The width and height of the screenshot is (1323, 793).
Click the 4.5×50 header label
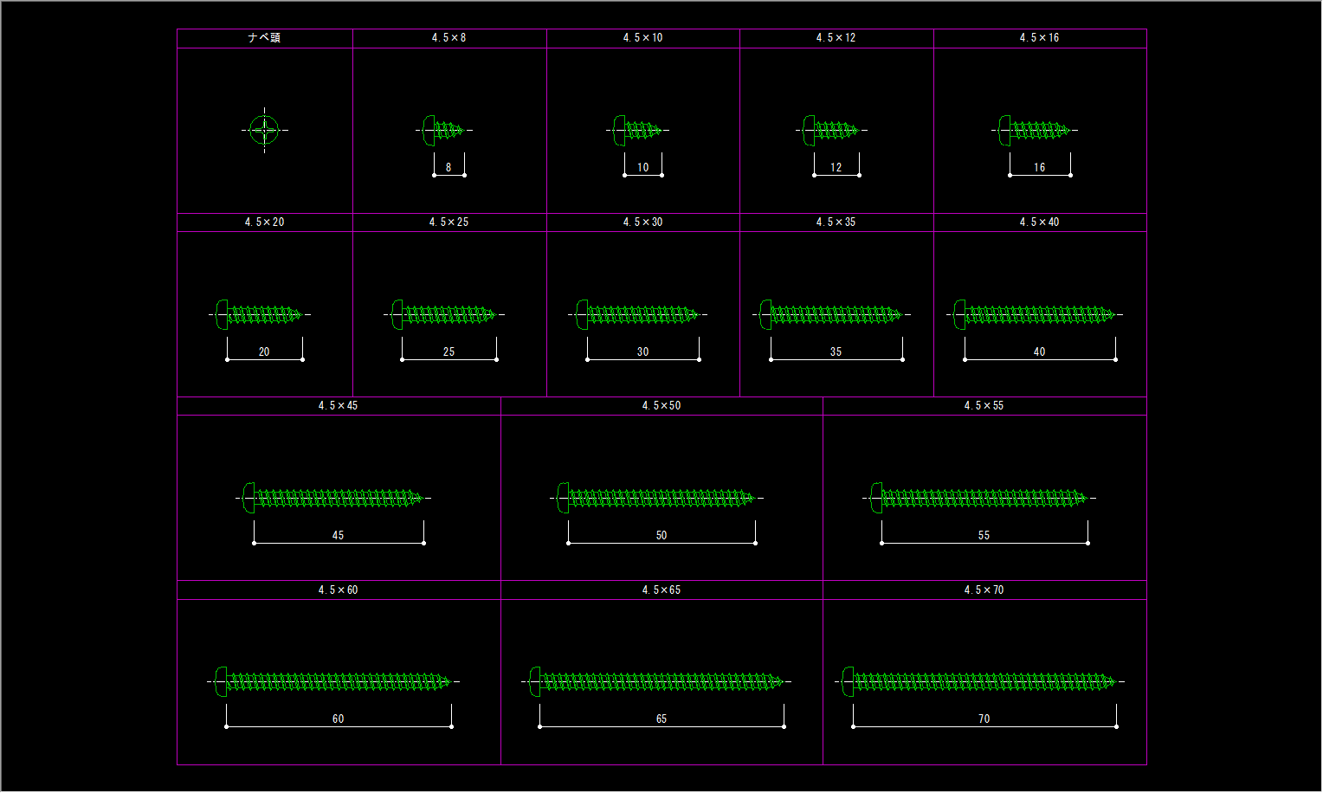click(x=661, y=406)
